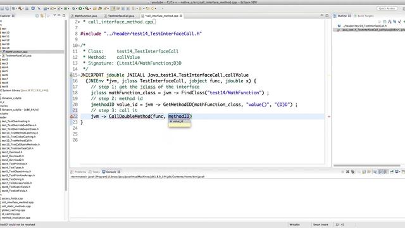Click the warning marker on line 15

coord(72,75)
